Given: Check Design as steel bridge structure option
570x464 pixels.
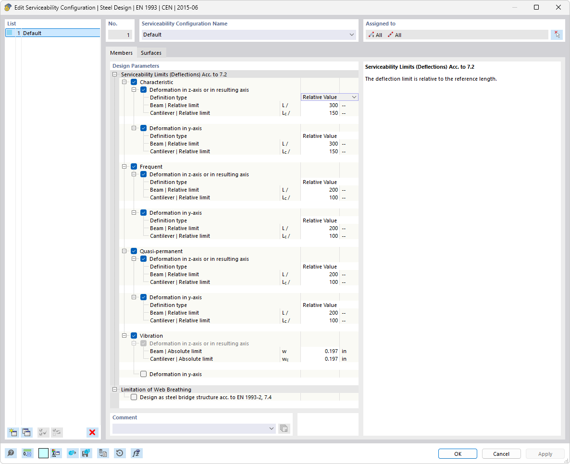Looking at the screenshot, I should coord(134,397).
